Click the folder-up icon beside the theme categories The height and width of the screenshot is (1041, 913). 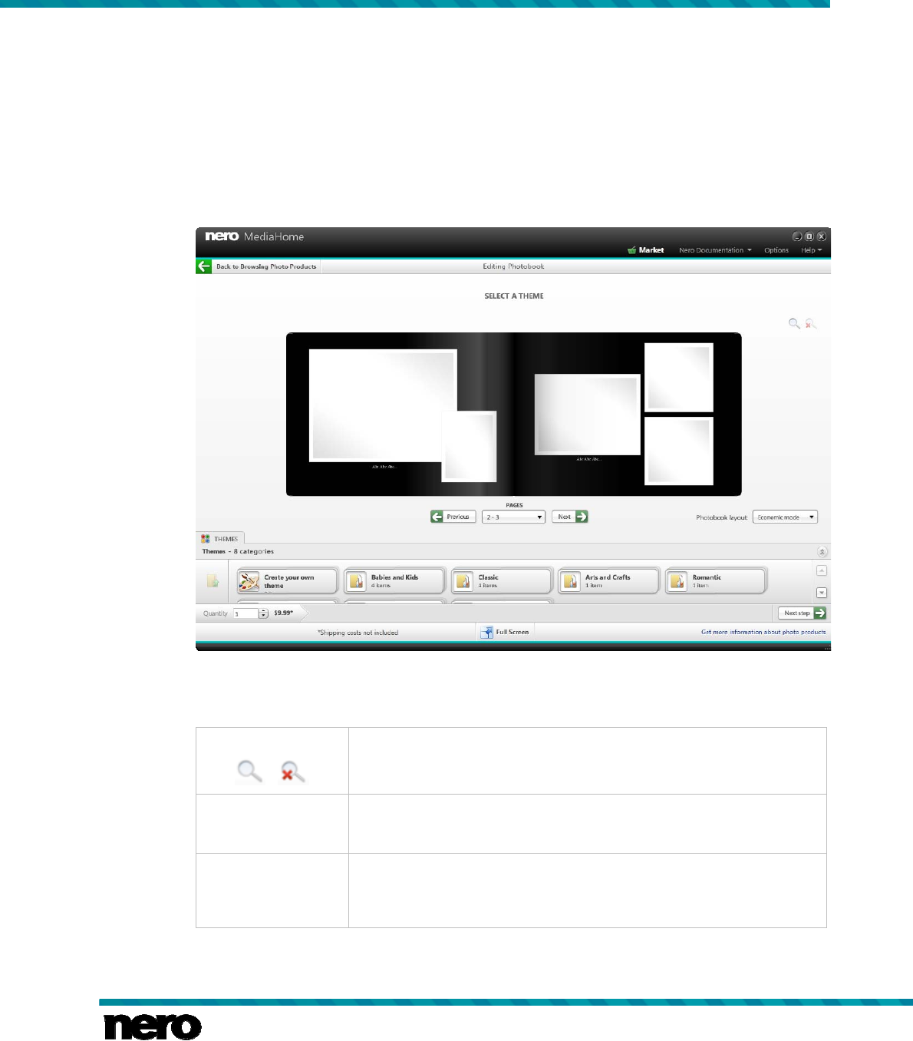213,581
